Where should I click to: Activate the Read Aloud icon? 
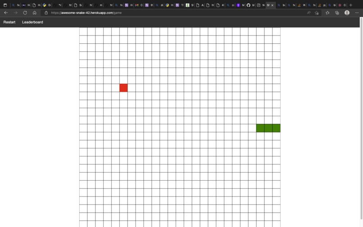point(309,13)
